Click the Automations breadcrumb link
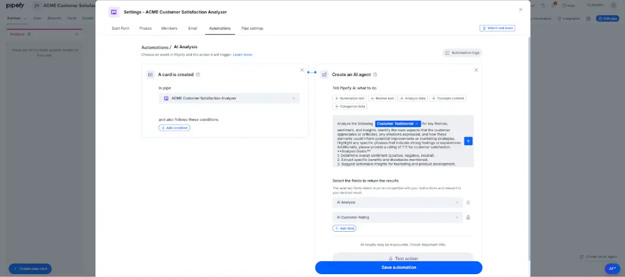This screenshot has width=625, height=277. click(155, 48)
